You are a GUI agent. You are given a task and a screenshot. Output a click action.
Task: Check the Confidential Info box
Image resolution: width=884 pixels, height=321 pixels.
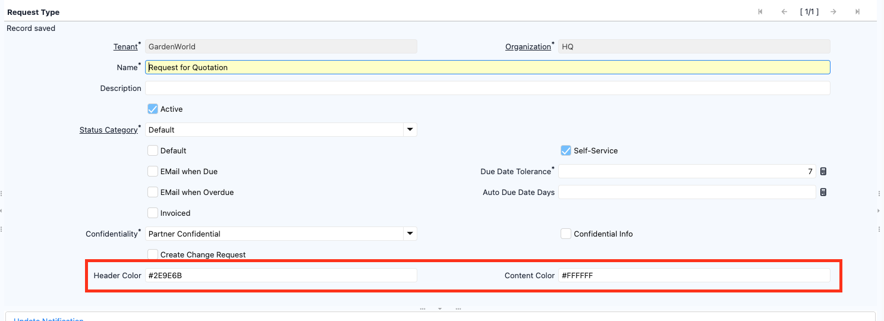click(x=566, y=234)
